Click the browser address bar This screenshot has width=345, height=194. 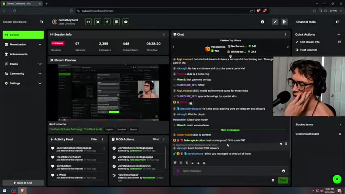tap(162, 11)
